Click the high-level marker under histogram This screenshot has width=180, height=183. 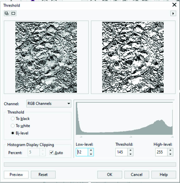(172, 136)
